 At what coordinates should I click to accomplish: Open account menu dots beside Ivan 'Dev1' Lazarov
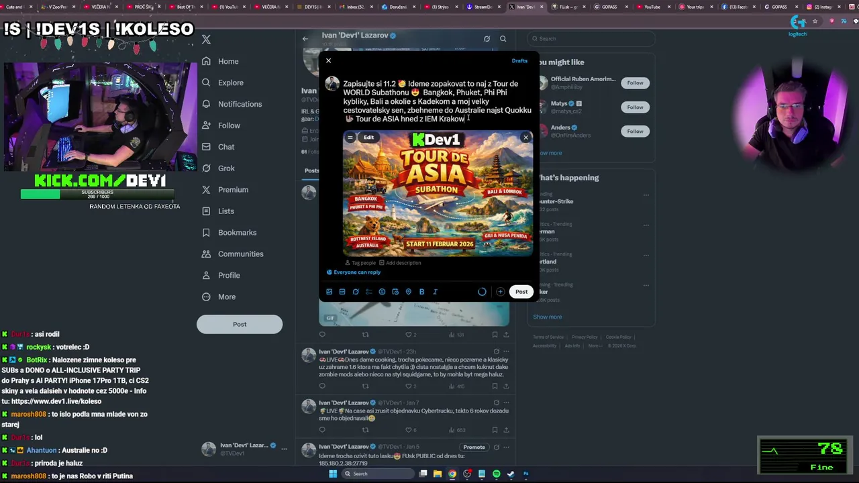(x=284, y=449)
